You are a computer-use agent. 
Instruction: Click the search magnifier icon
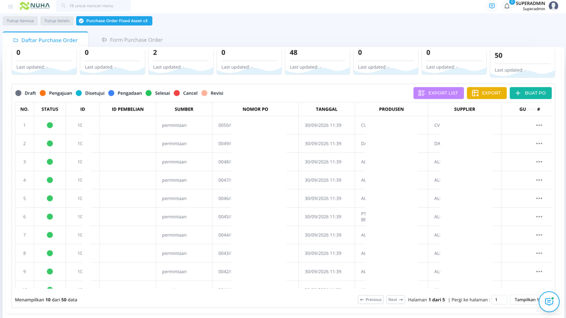63,6
